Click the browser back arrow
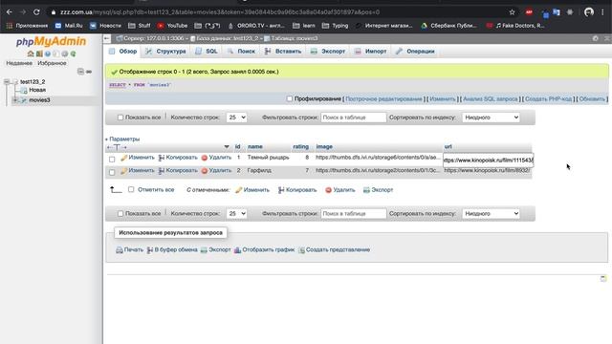Viewport: 612px width, 344px height. click(x=9, y=12)
